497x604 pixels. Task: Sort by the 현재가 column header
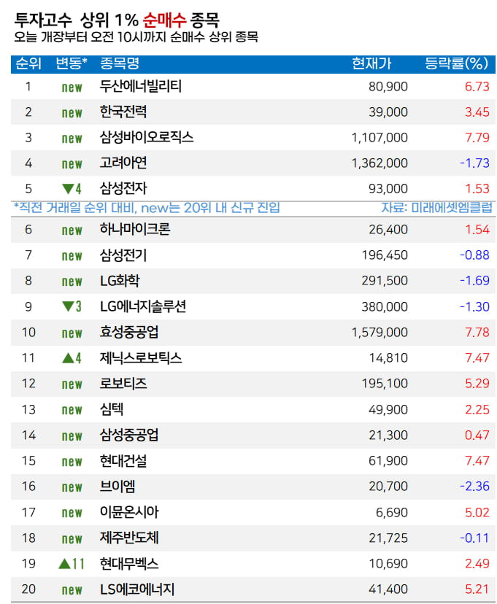pyautogui.click(x=371, y=63)
